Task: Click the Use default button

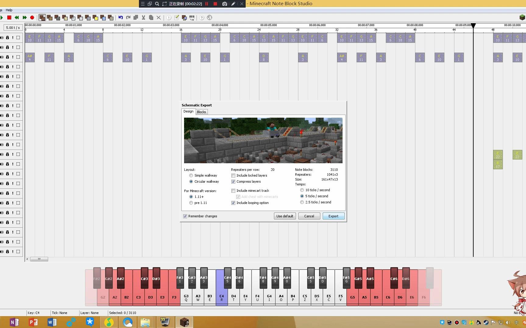Action: coord(285,216)
